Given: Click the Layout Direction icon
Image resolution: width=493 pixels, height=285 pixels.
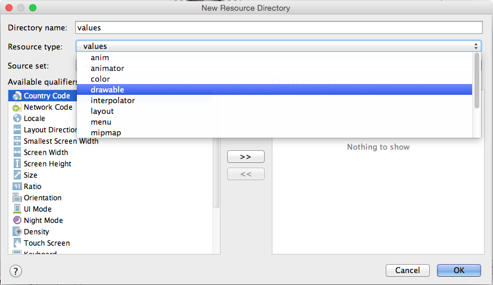Looking at the screenshot, I should point(17,130).
